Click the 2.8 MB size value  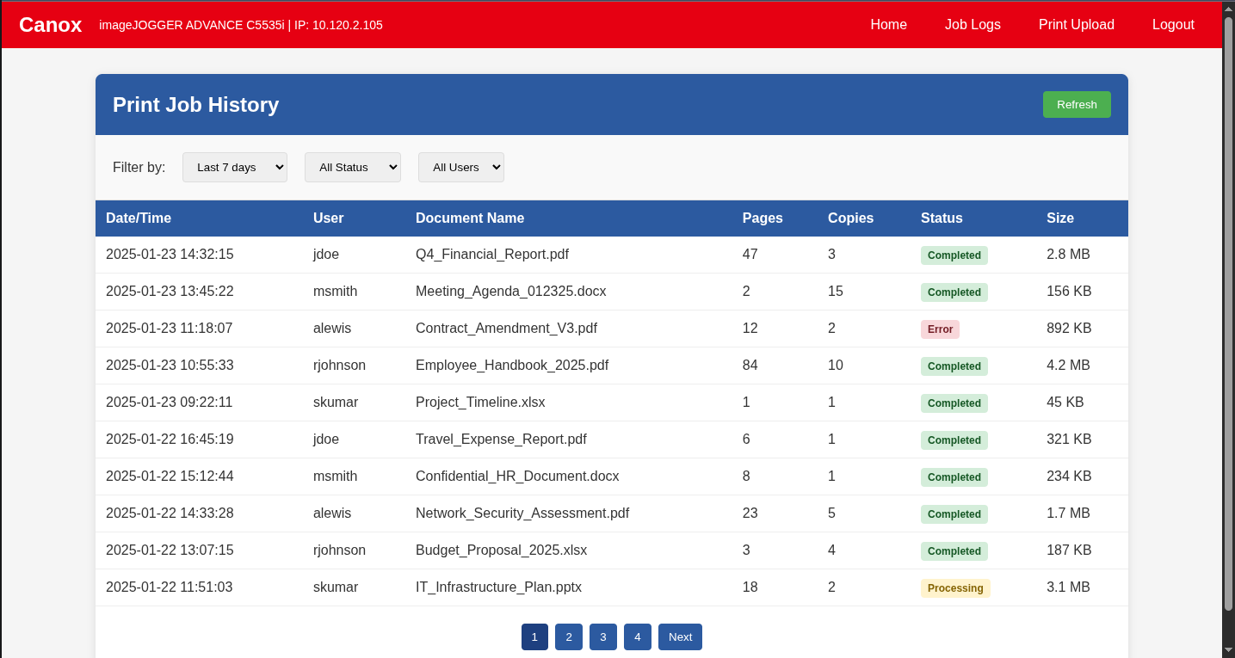pos(1068,255)
